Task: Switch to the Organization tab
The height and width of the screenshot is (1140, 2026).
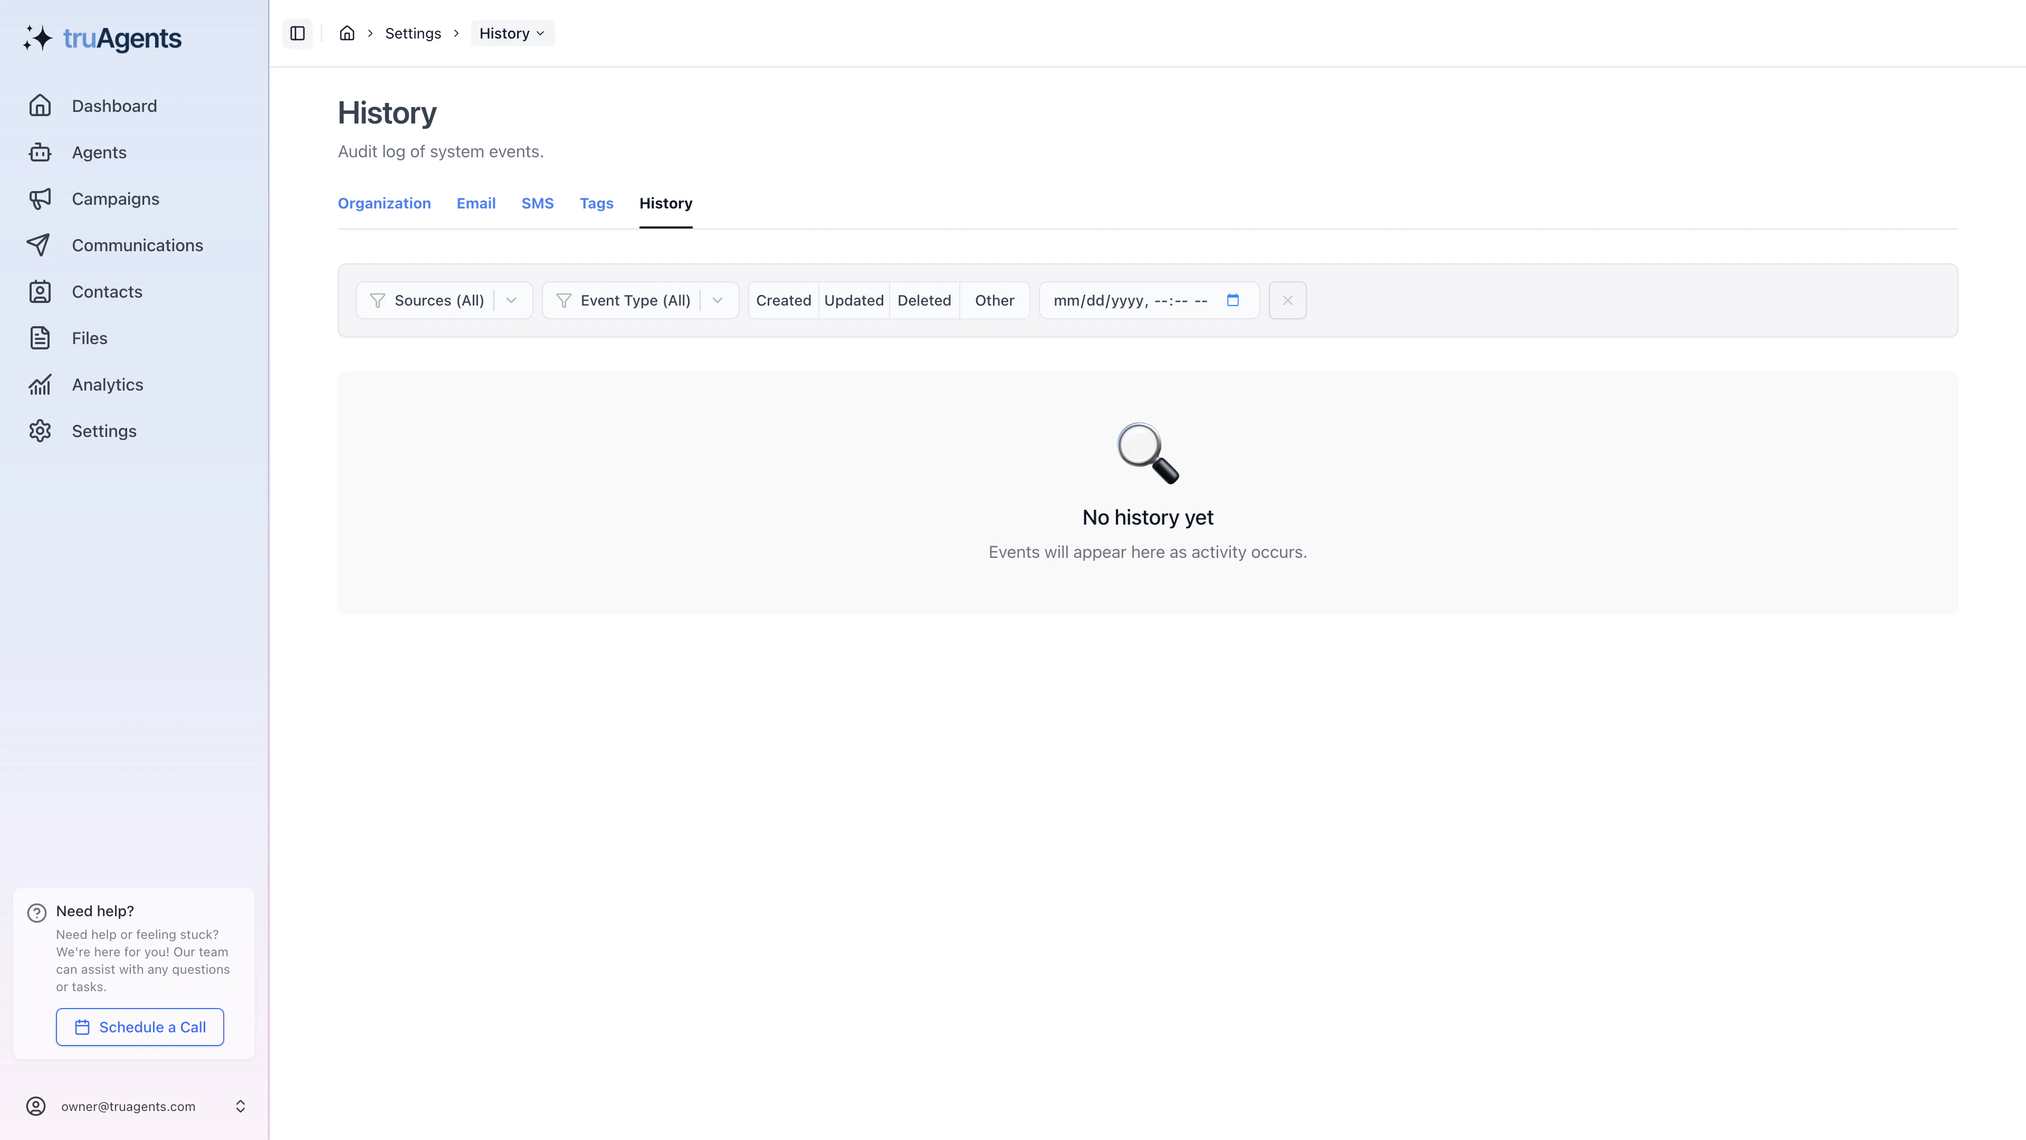Action: [384, 203]
